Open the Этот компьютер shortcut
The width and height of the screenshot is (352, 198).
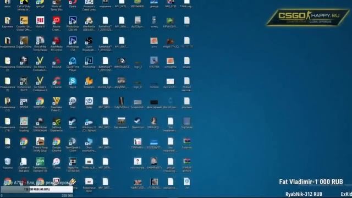(x=89, y=144)
